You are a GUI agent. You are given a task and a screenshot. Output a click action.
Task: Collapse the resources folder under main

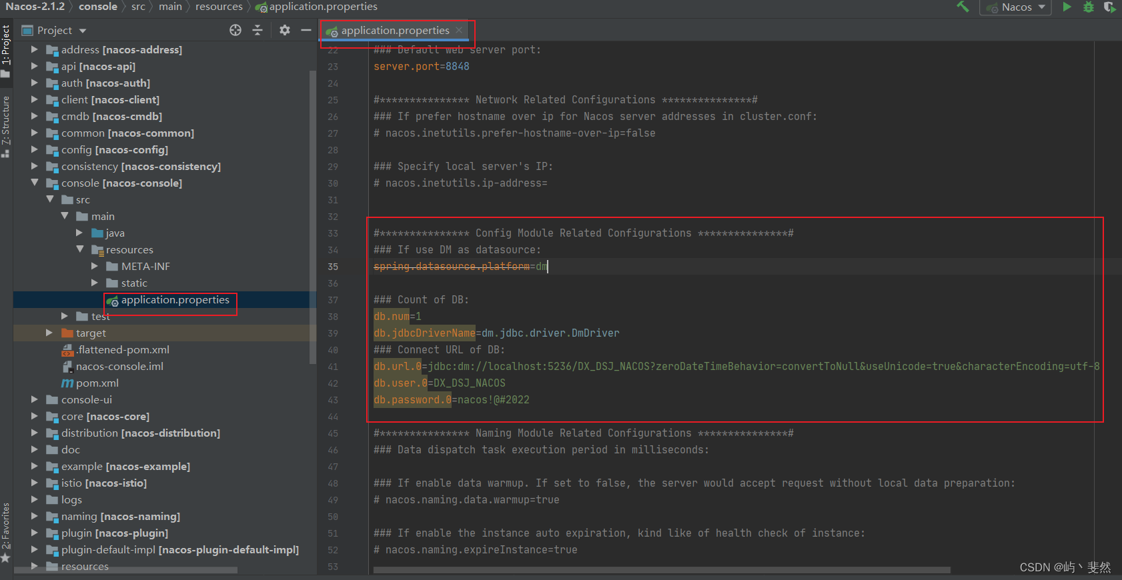coord(80,249)
